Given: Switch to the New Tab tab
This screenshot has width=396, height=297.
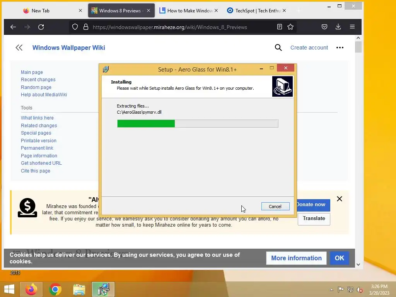Looking at the screenshot, I should [x=40, y=10].
